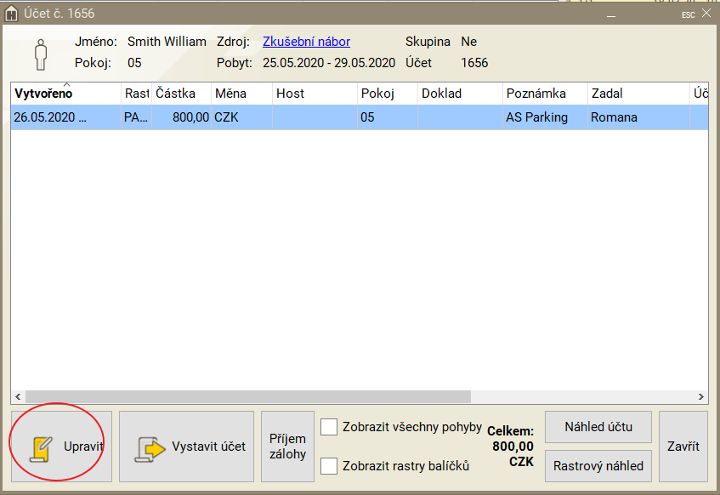Toggle Zobrazit rastry balíčků checkbox
720x495 pixels.
(x=329, y=465)
